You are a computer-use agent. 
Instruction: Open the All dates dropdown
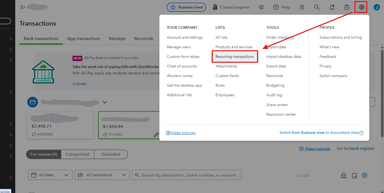pos(50,175)
